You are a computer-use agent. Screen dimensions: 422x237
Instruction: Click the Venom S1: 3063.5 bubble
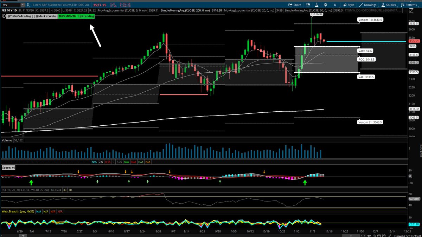(370, 122)
